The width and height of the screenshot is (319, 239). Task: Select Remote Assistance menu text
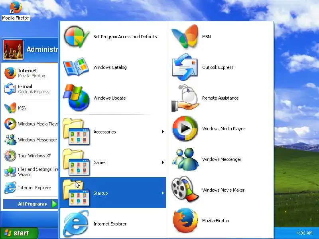click(x=221, y=98)
